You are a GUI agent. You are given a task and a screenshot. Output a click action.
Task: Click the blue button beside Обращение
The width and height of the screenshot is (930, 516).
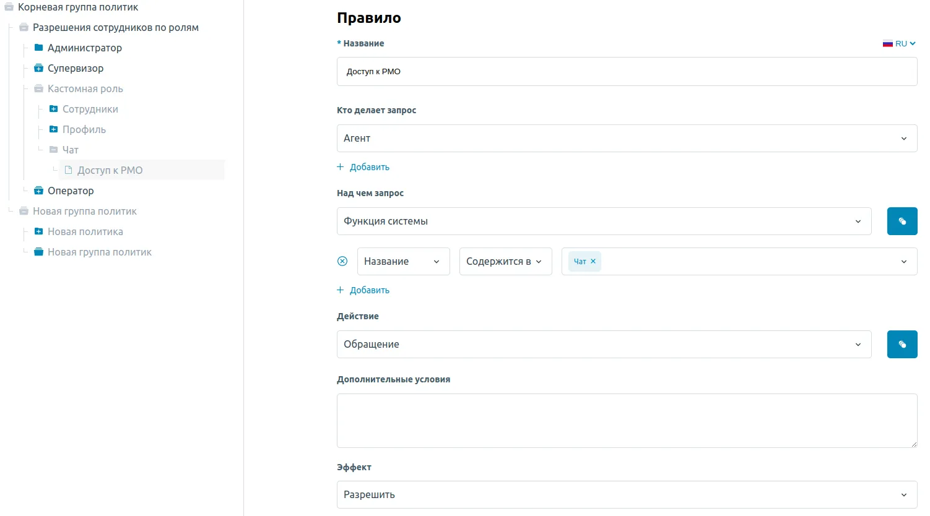coord(902,345)
